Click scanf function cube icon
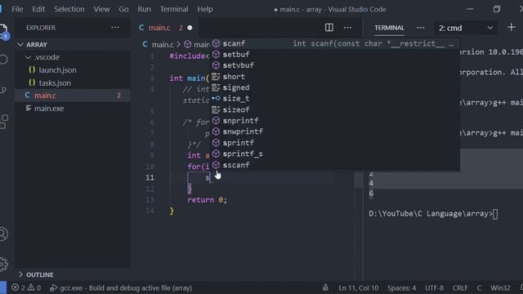The height and width of the screenshot is (294, 523). pyautogui.click(x=216, y=43)
